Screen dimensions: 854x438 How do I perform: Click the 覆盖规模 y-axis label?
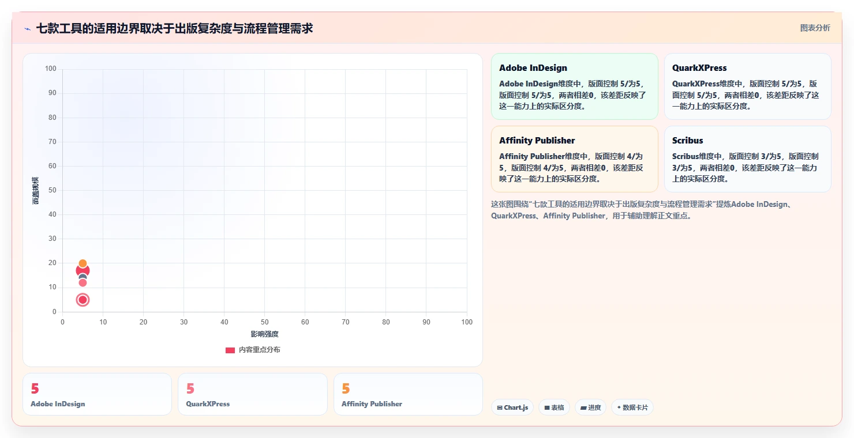(x=36, y=190)
